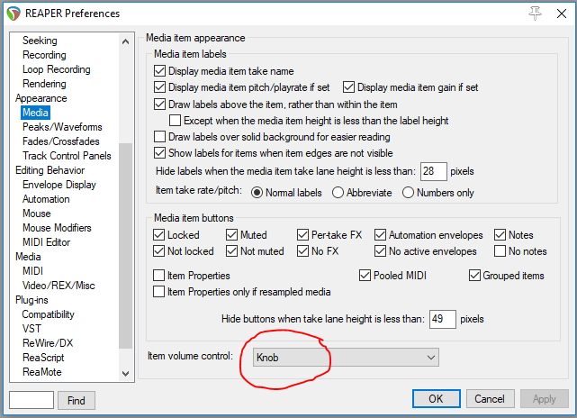Open the Fades/Crossfades preferences page
The width and height of the screenshot is (577, 418).
click(60, 141)
